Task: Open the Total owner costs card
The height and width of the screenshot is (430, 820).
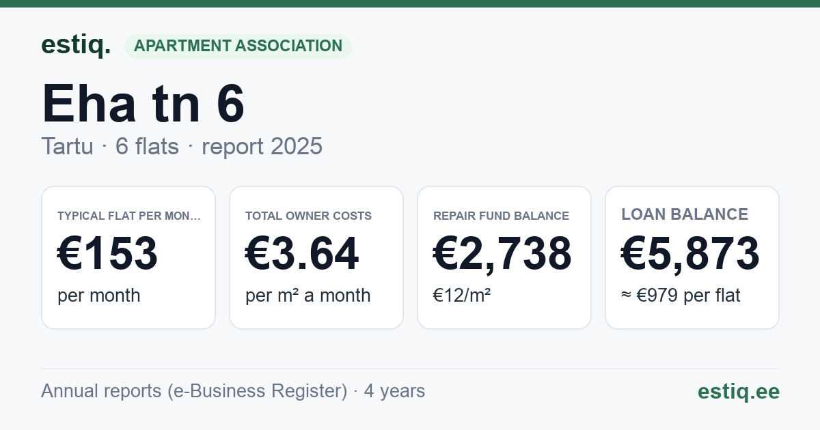Action: 316,257
